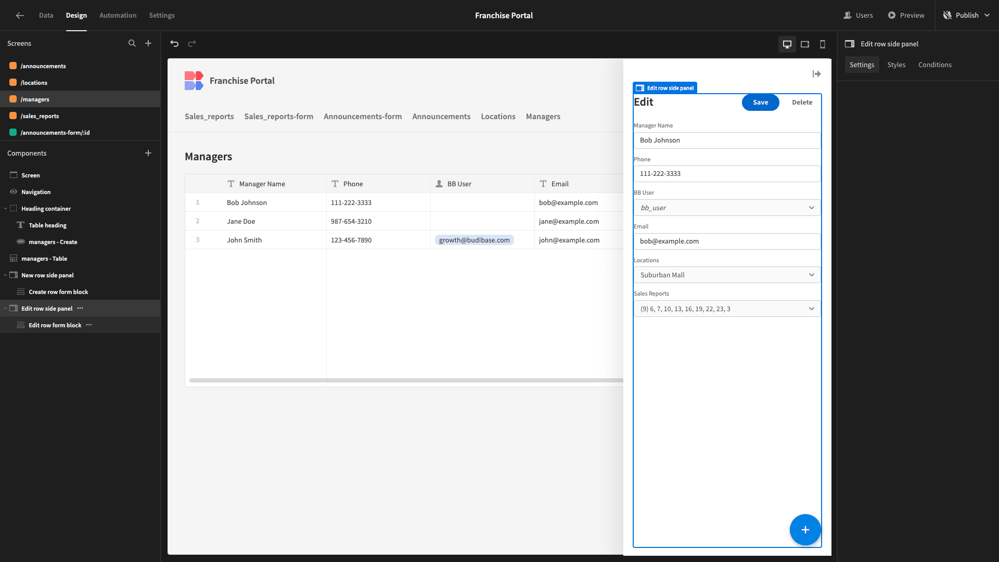Click the growth@budibase.com user tag
999x562 pixels.
click(474, 240)
